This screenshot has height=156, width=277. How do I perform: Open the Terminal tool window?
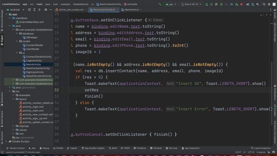click(156, 148)
